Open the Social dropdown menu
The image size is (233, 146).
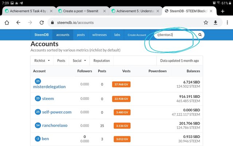pyautogui.click(x=79, y=61)
